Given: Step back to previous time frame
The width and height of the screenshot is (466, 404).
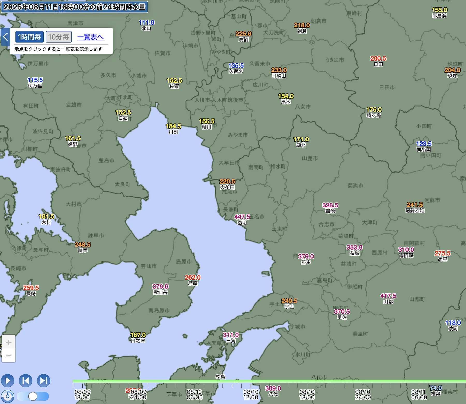Looking at the screenshot, I should pos(26,381).
